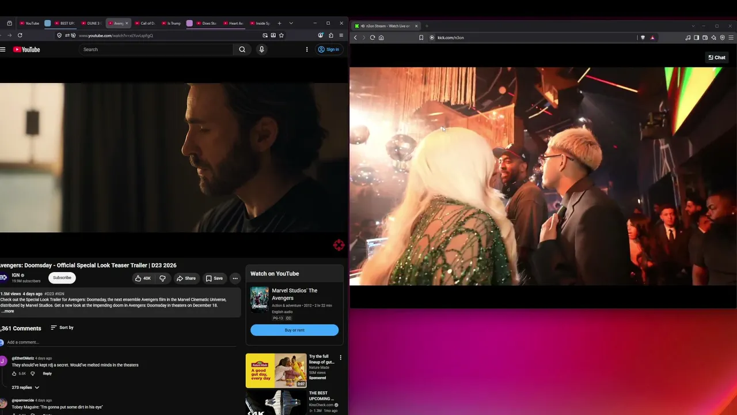Switch to the Heart Aa tab
This screenshot has width=737, height=415.
click(x=233, y=23)
